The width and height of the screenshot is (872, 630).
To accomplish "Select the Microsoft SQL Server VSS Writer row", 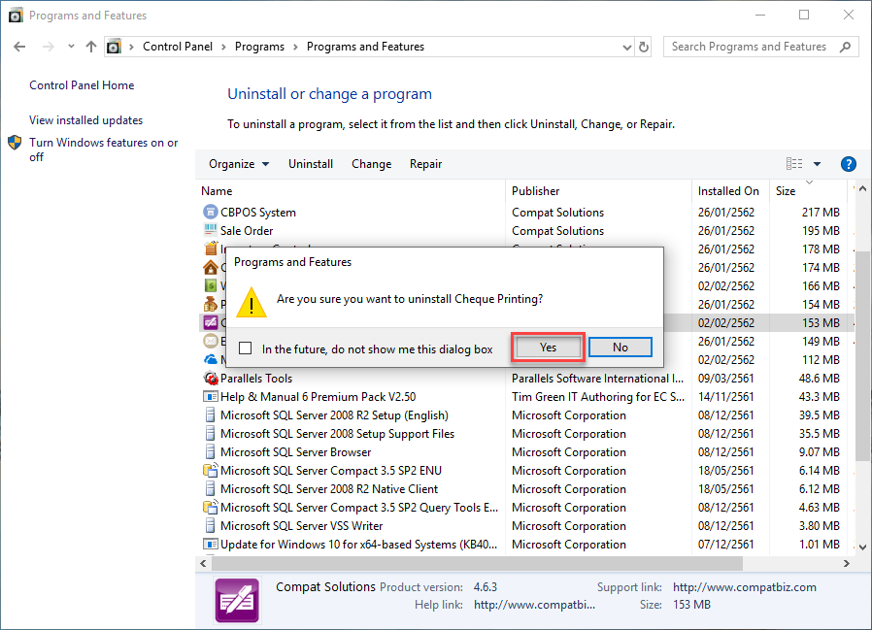I will coord(526,525).
